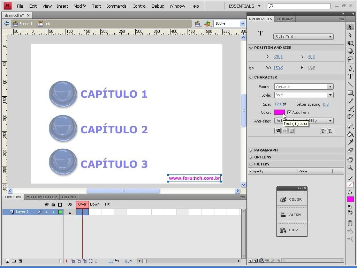Toggle Layer 1 lock dot

53,212
